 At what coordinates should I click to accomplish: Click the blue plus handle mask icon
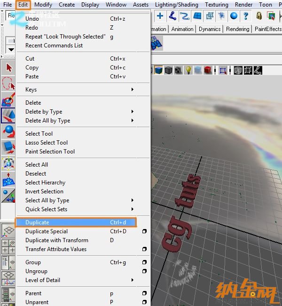[160, 16]
